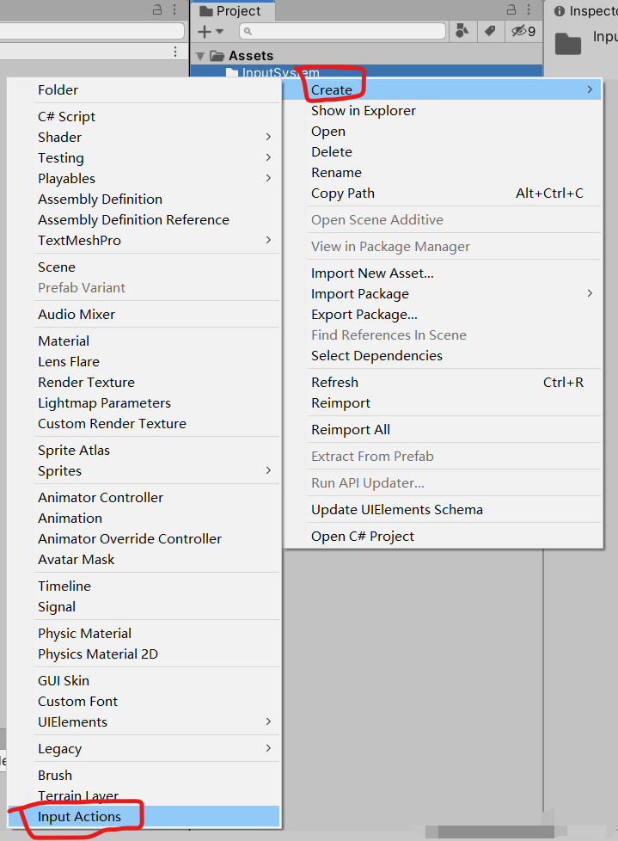Click inside the Project search field
The width and height of the screenshot is (618, 841).
click(x=344, y=31)
